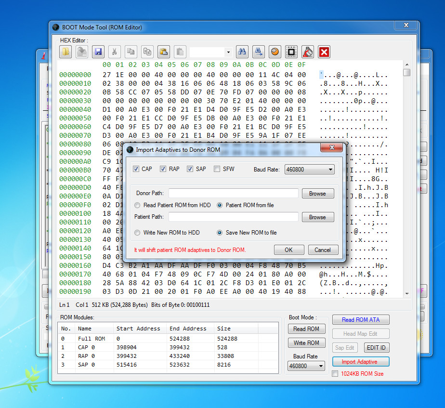Click the Read ROM ATA button
This screenshot has height=408, width=445.
pos(361,320)
